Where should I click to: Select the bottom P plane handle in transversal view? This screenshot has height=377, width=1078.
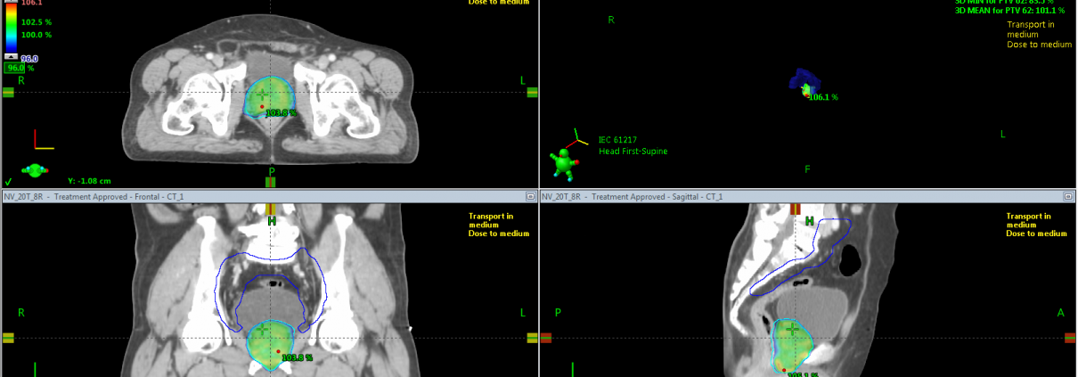pos(271,182)
